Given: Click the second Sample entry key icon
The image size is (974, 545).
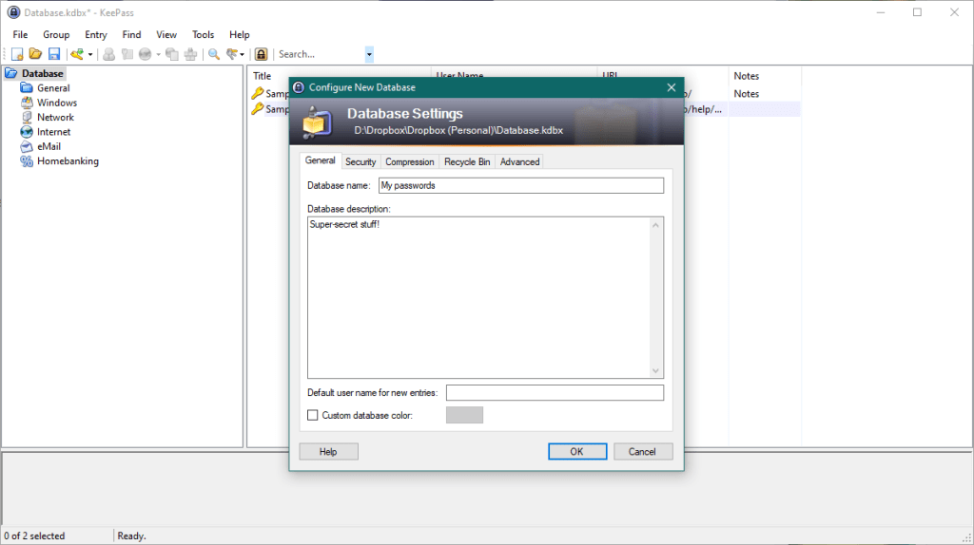Looking at the screenshot, I should (257, 109).
